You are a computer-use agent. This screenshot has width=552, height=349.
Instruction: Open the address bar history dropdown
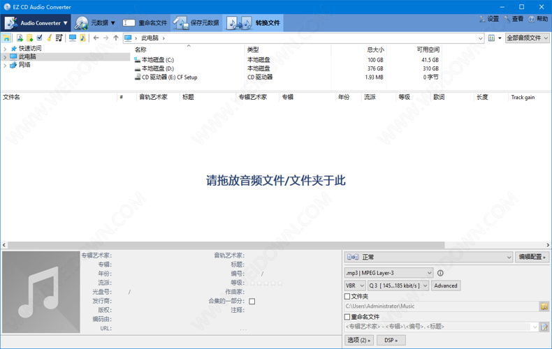[x=481, y=38]
